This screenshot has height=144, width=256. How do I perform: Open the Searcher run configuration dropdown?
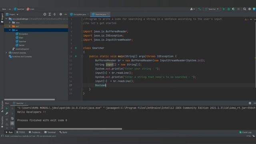[212, 9]
